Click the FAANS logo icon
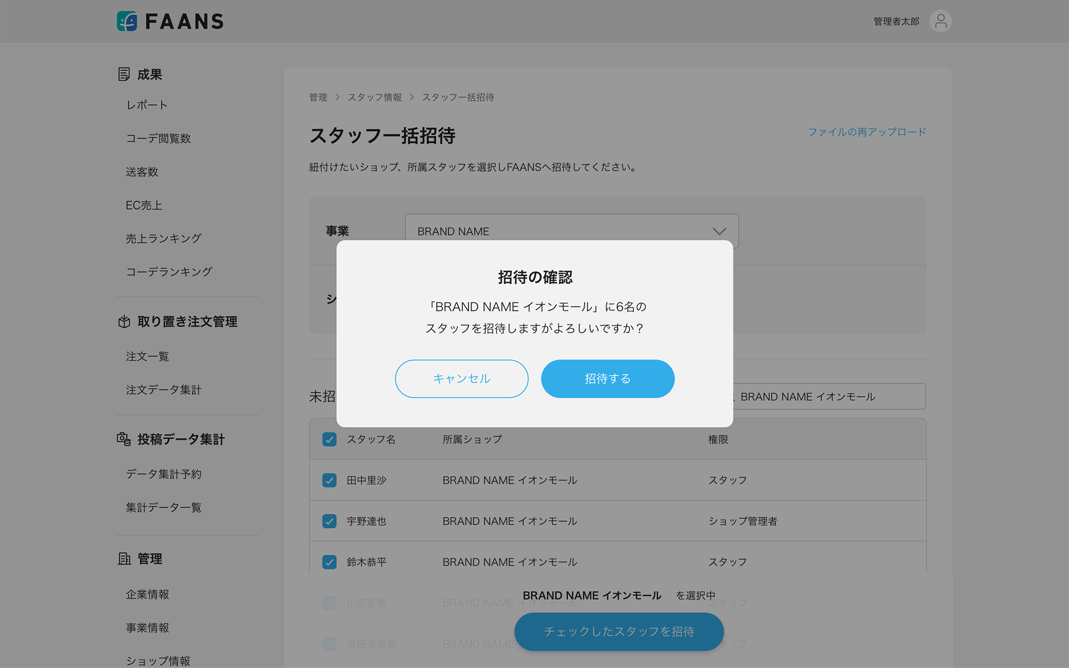 (127, 21)
